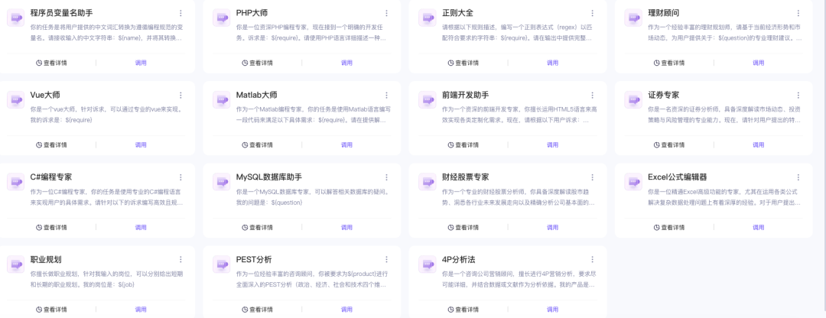The height and width of the screenshot is (318, 826).
Task: Open more options for Excel公式编辑器 card
Action: tap(798, 177)
